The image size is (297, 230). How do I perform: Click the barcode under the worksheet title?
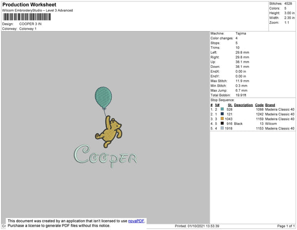tap(27, 17)
